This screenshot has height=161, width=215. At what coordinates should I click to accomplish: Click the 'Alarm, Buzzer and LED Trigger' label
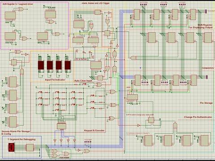(95, 3)
